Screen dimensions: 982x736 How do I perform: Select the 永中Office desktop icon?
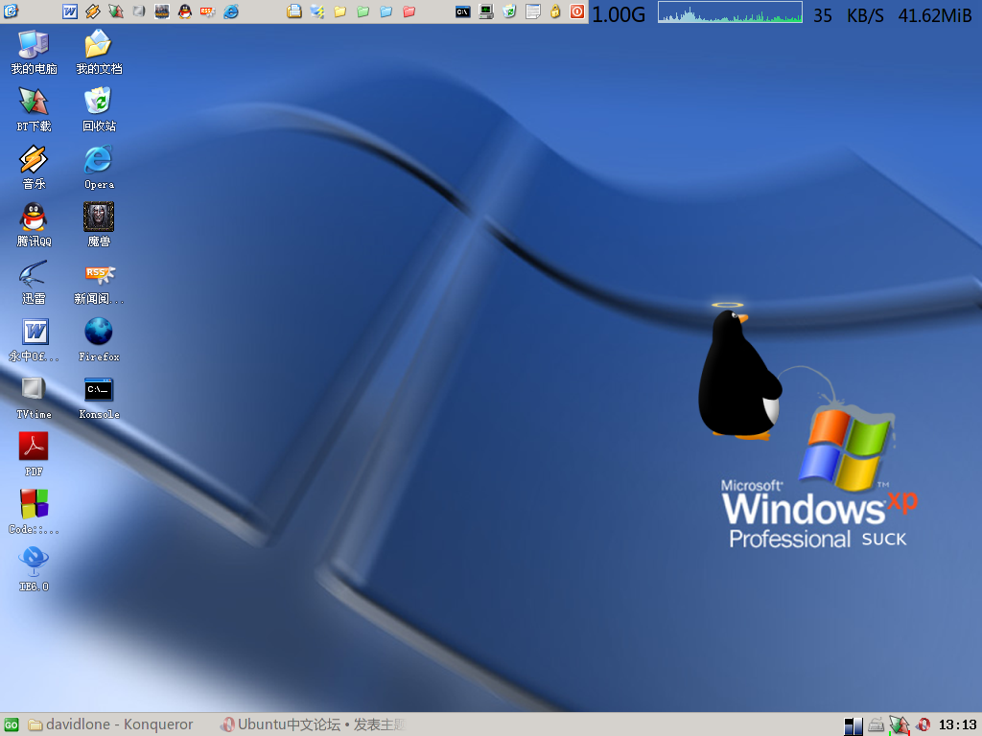(x=34, y=340)
